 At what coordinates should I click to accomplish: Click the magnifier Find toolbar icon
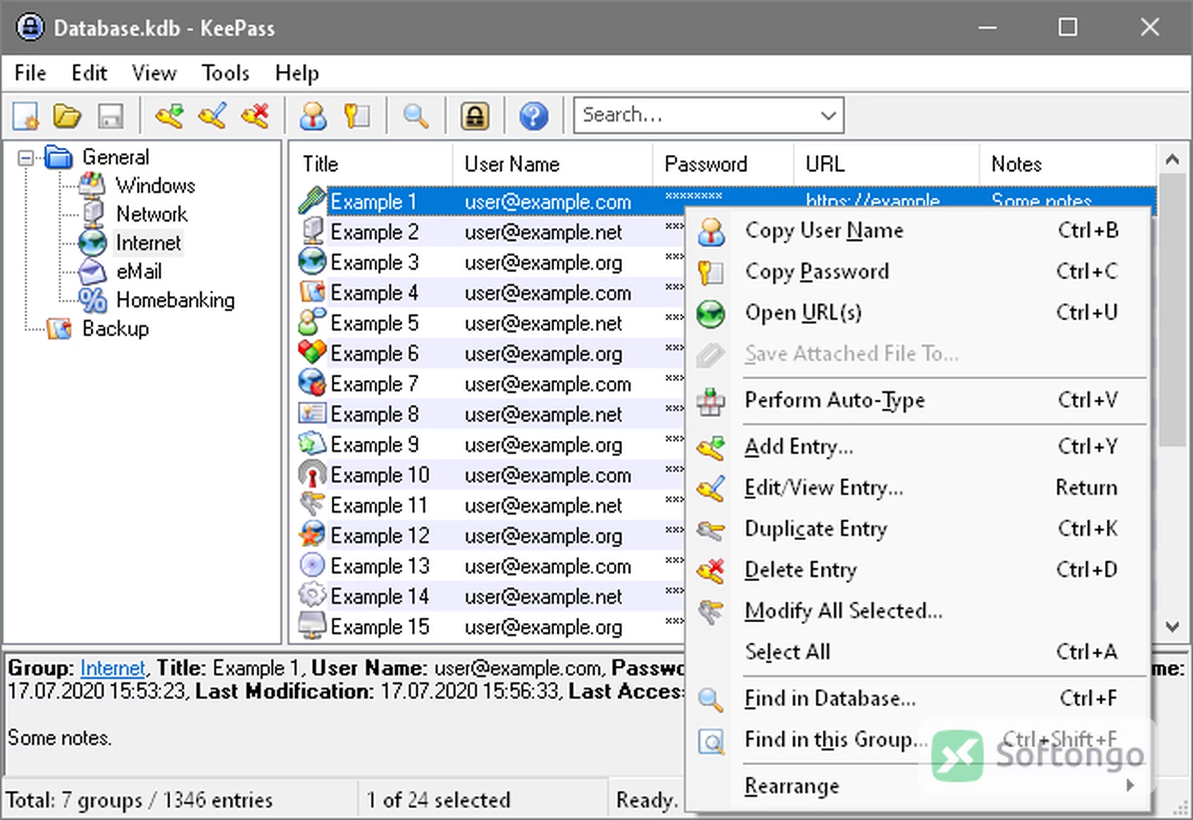click(415, 116)
